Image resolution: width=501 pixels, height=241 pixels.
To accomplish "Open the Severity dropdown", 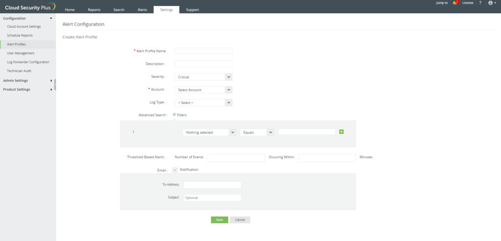I will pyautogui.click(x=203, y=77).
